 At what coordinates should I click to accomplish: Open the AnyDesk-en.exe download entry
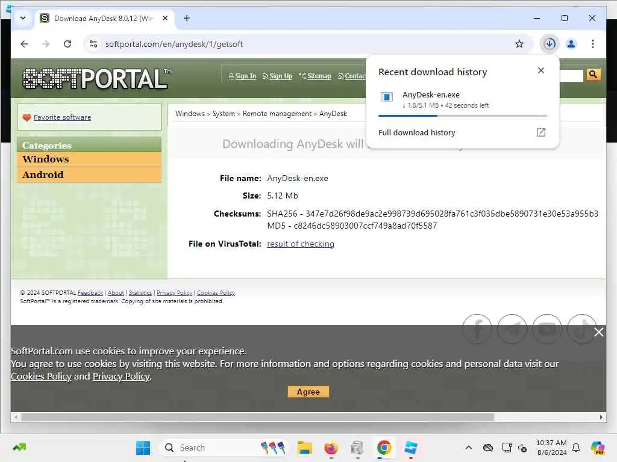pyautogui.click(x=462, y=99)
